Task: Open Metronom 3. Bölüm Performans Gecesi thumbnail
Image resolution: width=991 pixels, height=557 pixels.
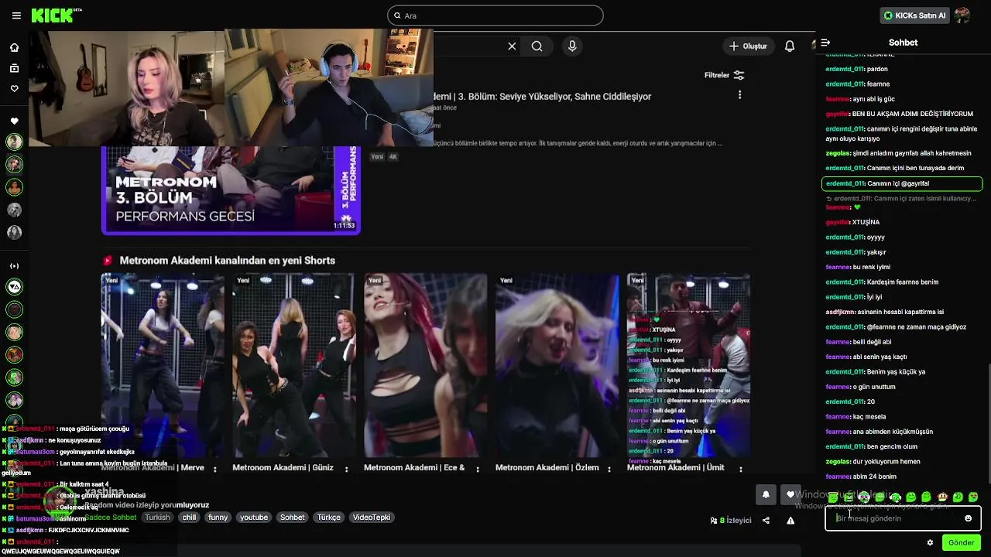Action: [231, 190]
